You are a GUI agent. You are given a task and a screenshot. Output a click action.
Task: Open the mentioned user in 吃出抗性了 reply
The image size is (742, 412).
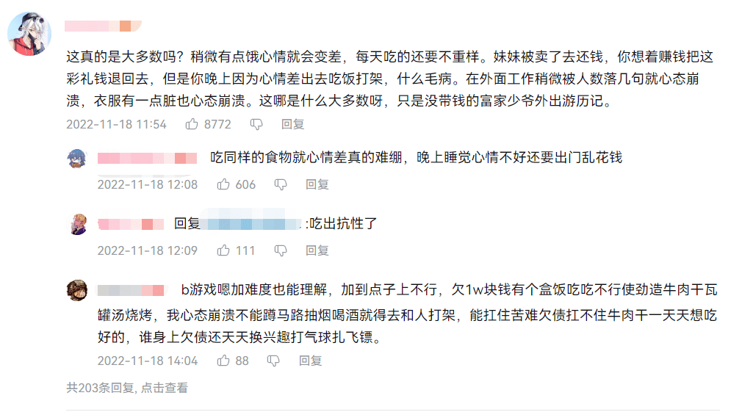(251, 223)
